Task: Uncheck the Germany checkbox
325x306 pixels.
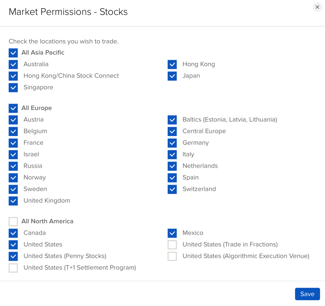Action: click(172, 143)
